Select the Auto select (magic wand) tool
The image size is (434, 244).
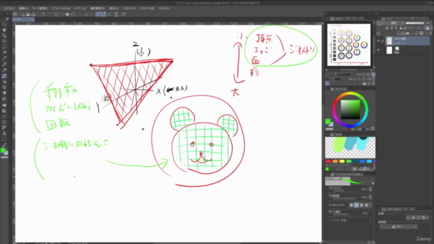point(4,53)
